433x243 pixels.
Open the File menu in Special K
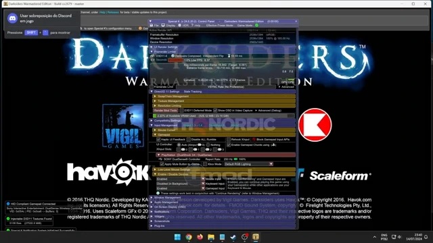click(154, 26)
